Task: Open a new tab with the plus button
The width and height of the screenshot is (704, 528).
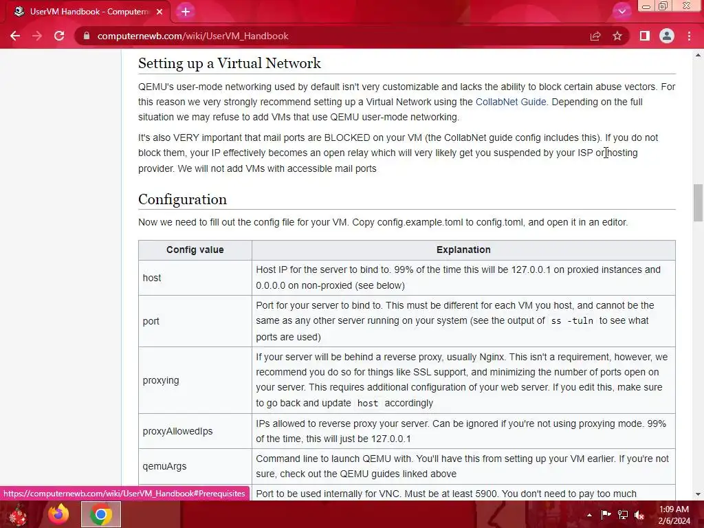Action: point(186,12)
